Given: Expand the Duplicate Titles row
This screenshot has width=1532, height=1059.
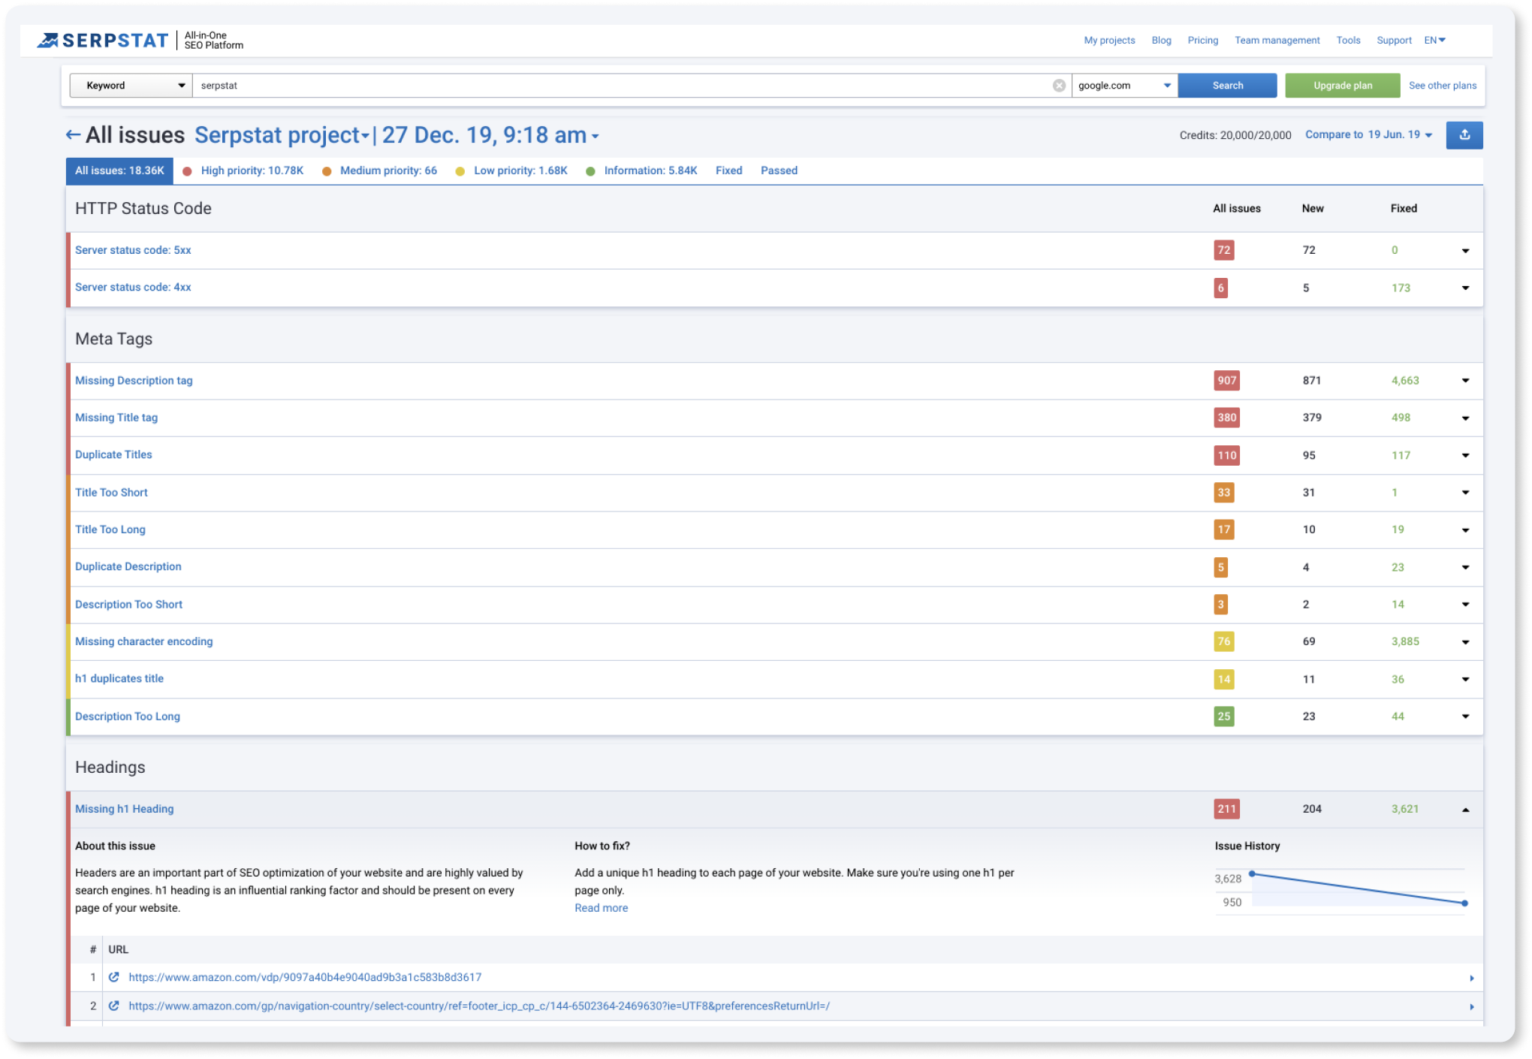Looking at the screenshot, I should click(x=1465, y=456).
